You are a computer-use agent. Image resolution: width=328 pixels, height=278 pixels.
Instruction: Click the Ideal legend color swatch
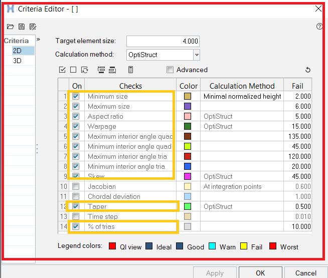click(x=149, y=246)
